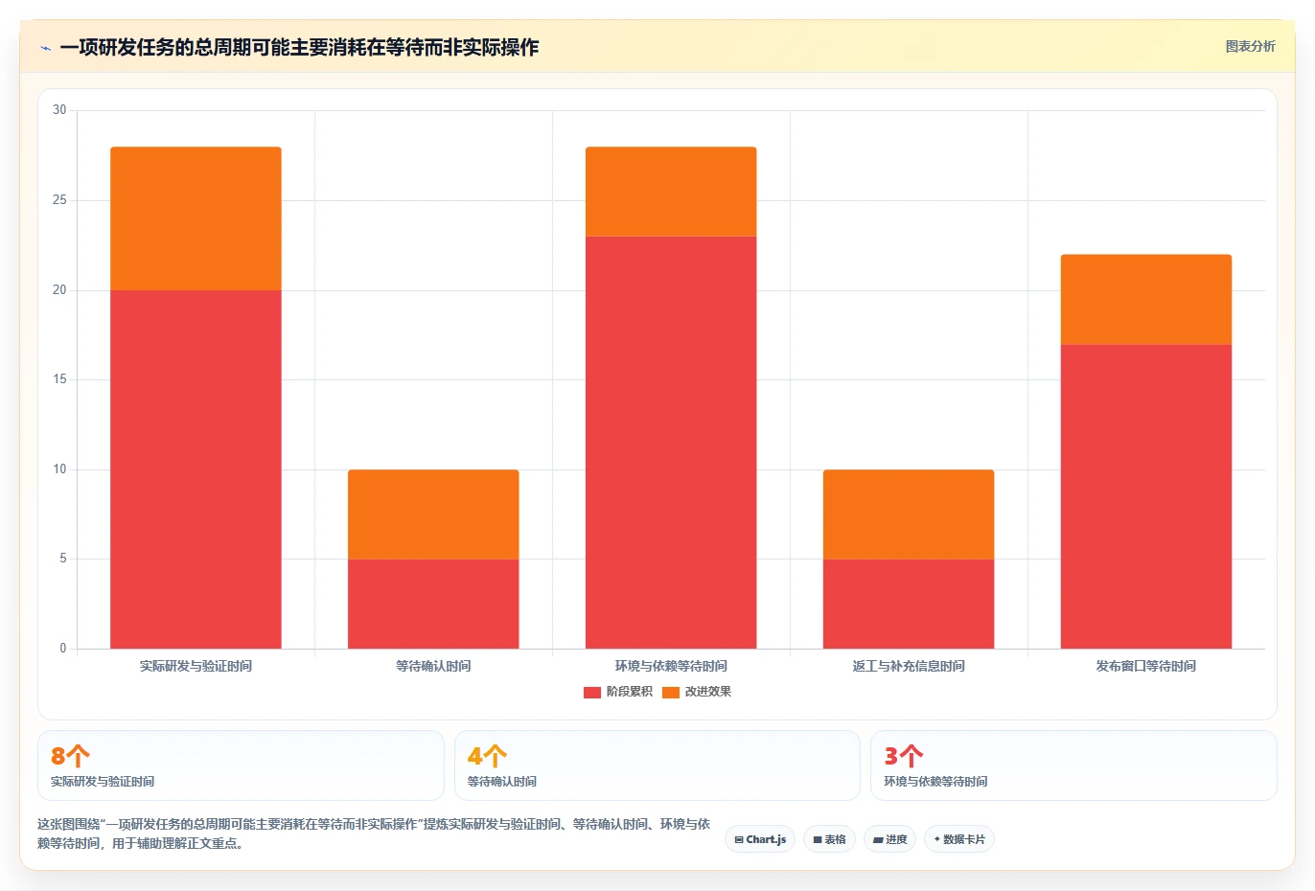The image size is (1315, 891).
Task: Click the 8个 data card
Action: [241, 765]
